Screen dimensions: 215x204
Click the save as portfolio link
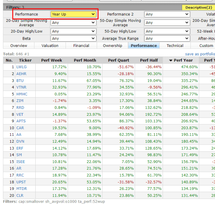point(200,54)
